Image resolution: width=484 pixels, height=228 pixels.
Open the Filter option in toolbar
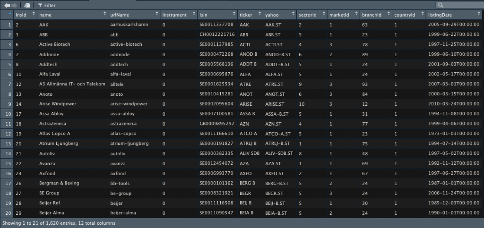[47, 5]
